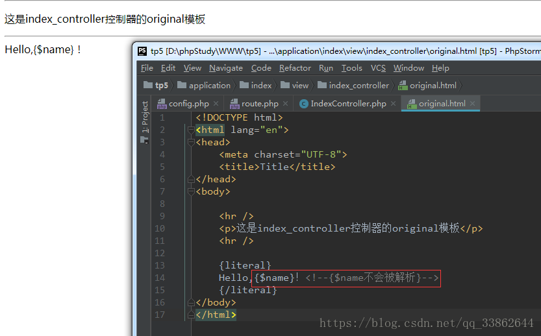Open the Refactor menu
Screen dimensions: 541x336
click(295, 68)
